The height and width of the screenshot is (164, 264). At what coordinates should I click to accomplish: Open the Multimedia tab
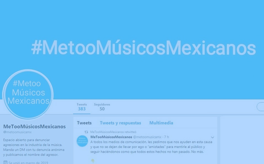161,123
